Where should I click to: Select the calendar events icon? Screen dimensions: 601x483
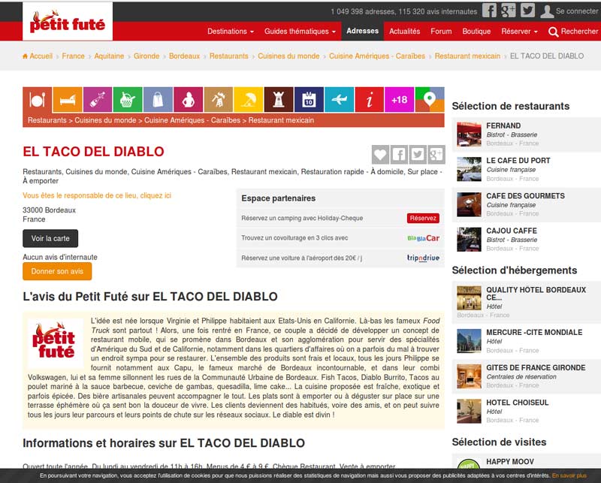point(309,100)
